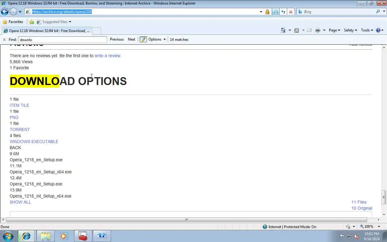Open the PNG download link
The width and height of the screenshot is (387, 242).
point(14,117)
